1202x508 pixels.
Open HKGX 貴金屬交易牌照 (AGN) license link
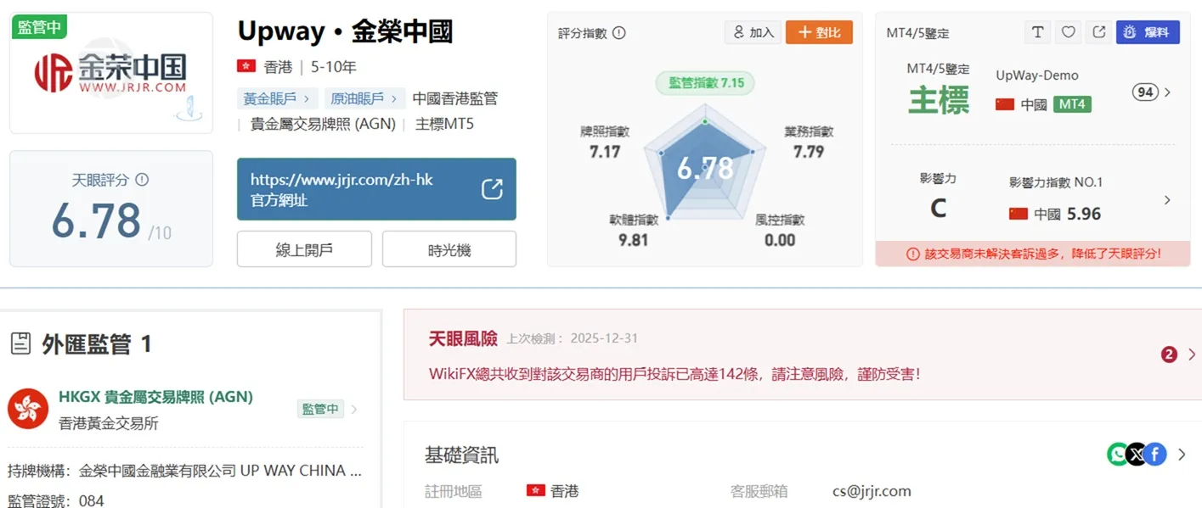(155, 396)
